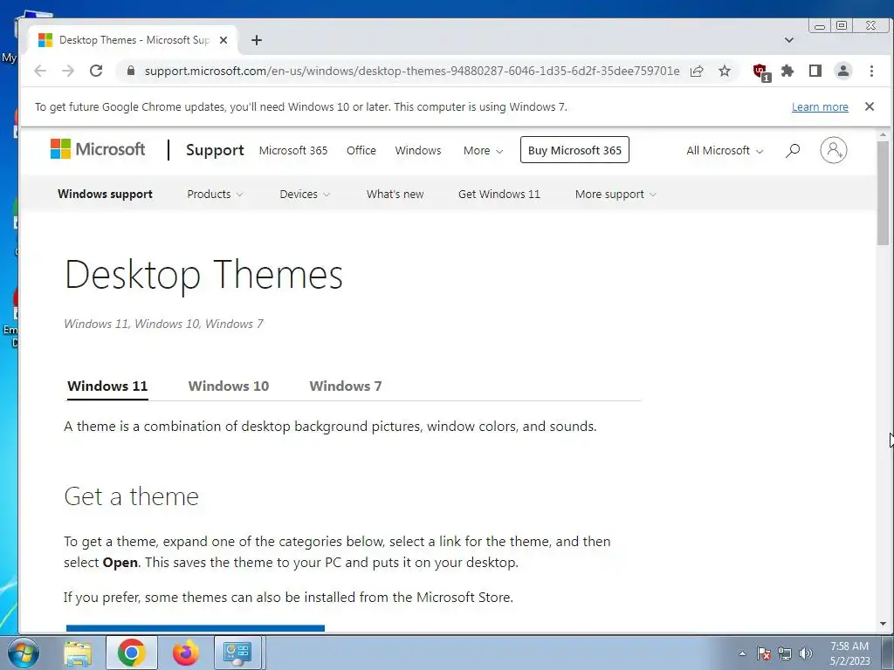Open the control panel taskbar app
The height and width of the screenshot is (670, 894).
point(237,653)
